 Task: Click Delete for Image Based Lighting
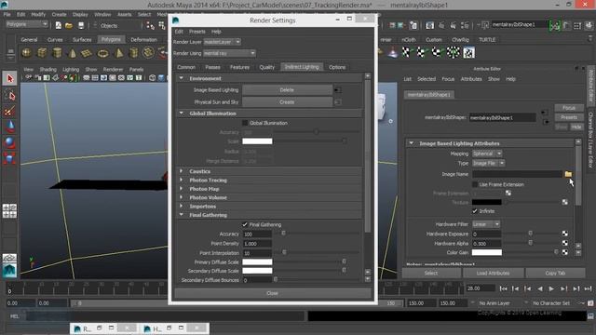[x=287, y=90]
